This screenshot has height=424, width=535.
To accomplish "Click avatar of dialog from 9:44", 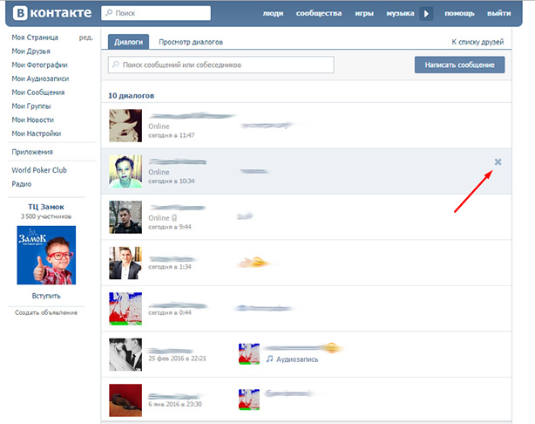I will point(125,217).
